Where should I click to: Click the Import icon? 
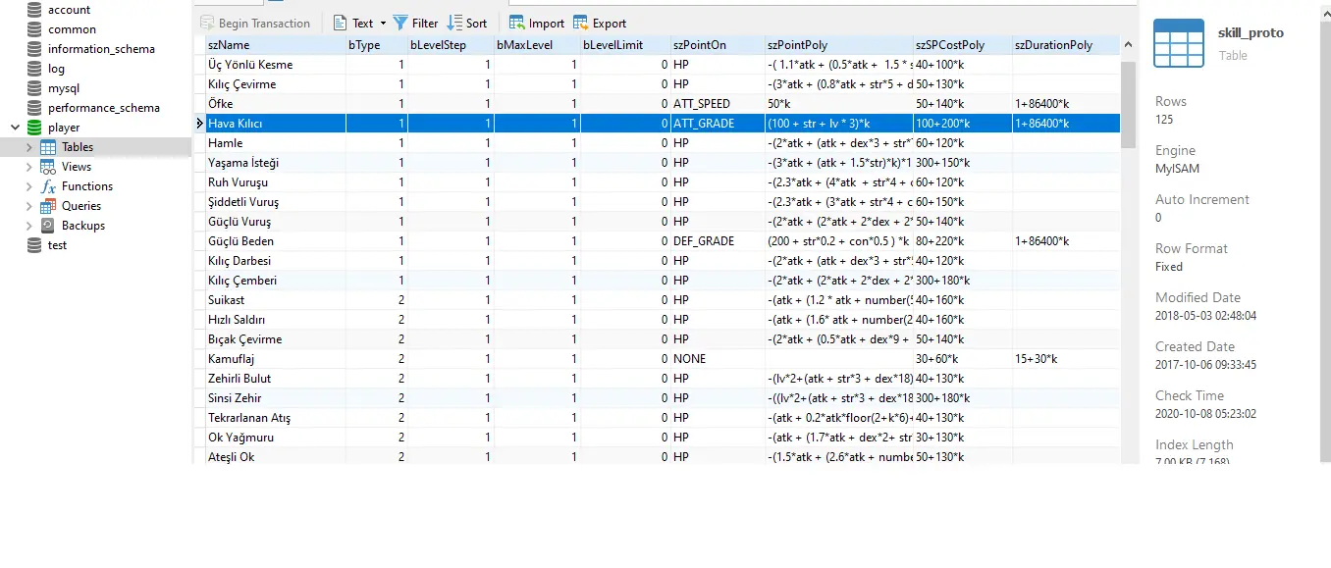516,23
